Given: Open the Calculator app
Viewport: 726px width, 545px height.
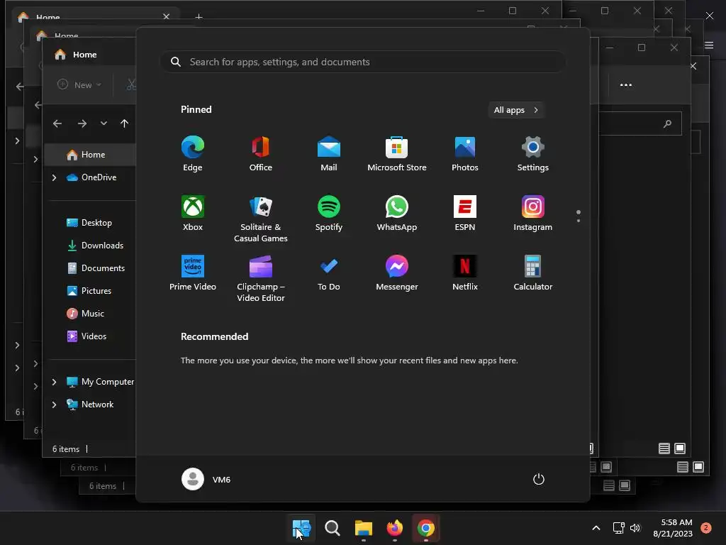Looking at the screenshot, I should point(533,273).
